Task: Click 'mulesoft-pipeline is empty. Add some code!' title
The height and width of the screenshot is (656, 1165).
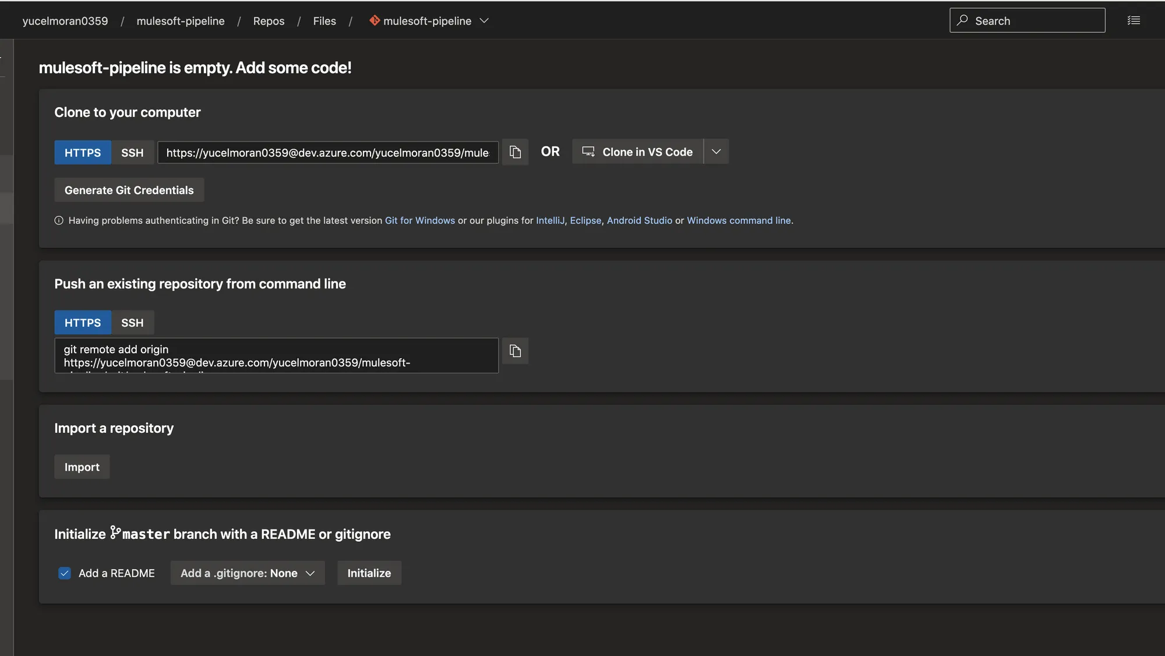Action: pyautogui.click(x=195, y=68)
